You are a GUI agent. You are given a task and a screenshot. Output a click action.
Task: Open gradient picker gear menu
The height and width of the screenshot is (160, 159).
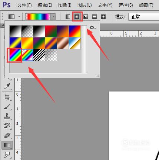tap(93, 27)
